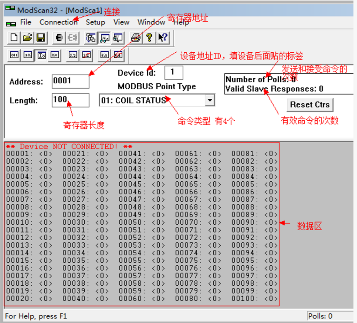
Task: Click document icon left of File menu
Action: [x=11, y=24]
